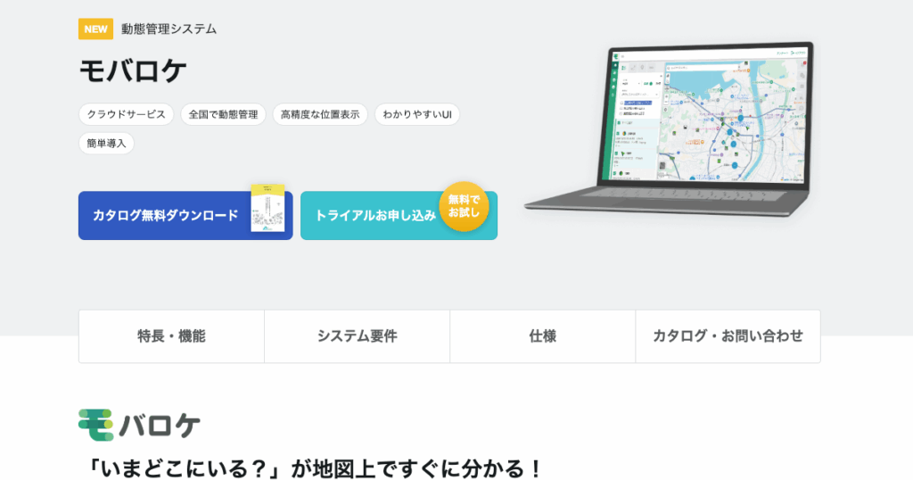Go to the 仕様 tab

tap(542, 336)
